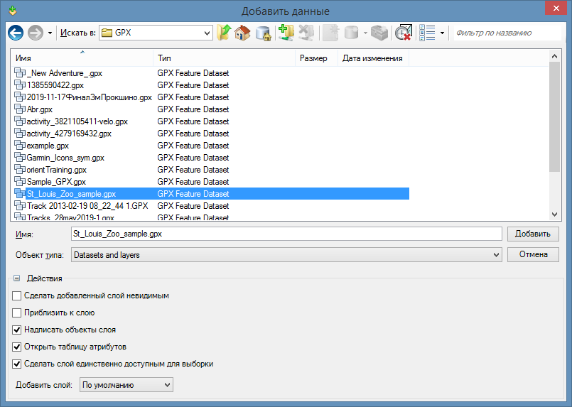Image resolution: width=572 pixels, height=407 pixels.
Task: Select activity_3821105411-velo.gpx file
Action: (77, 121)
